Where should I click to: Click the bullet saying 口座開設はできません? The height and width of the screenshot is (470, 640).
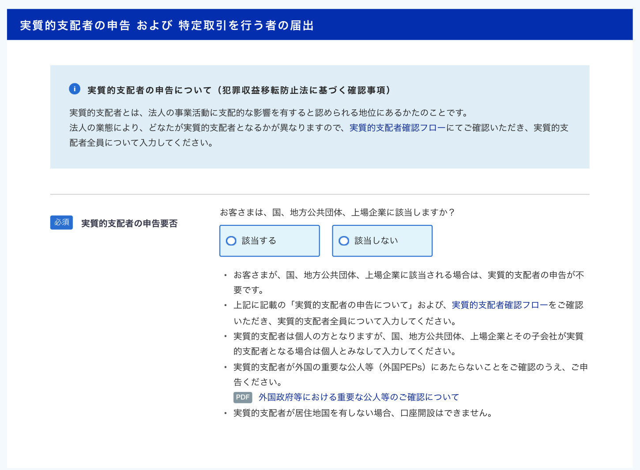click(363, 413)
